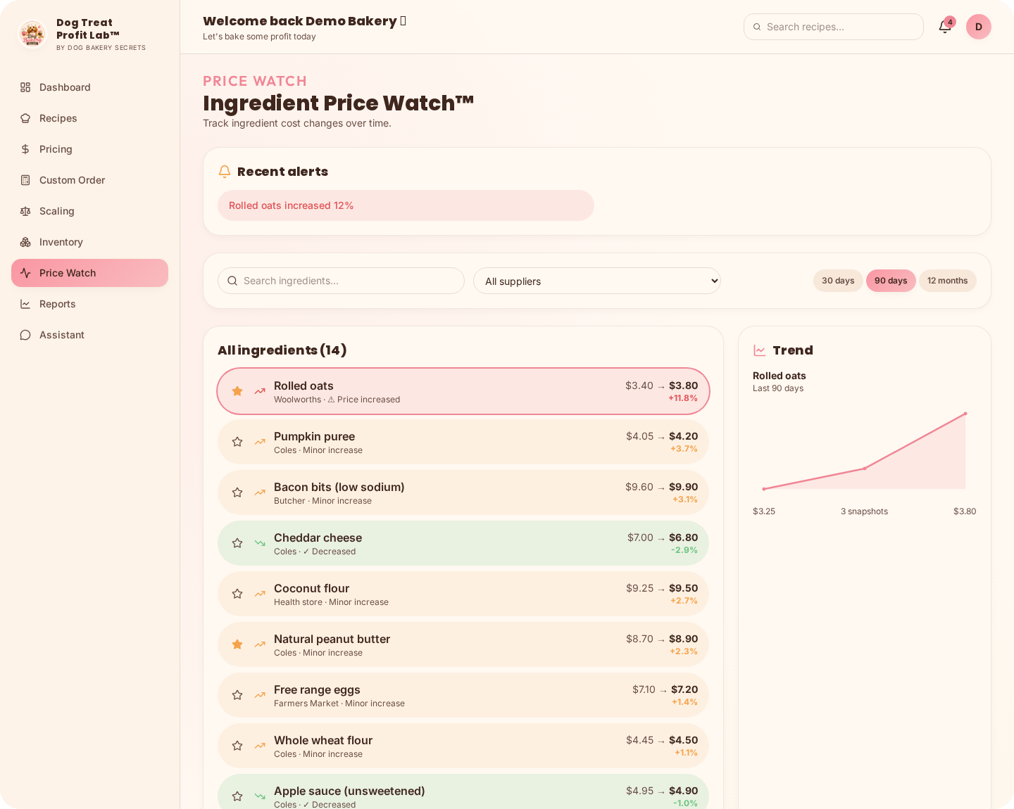Unstar Rolled oats favorite
Viewport: 1014px width, 809px height.
click(x=237, y=391)
